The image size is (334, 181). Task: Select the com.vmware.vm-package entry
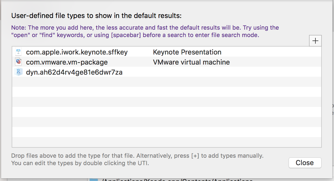click(67, 62)
